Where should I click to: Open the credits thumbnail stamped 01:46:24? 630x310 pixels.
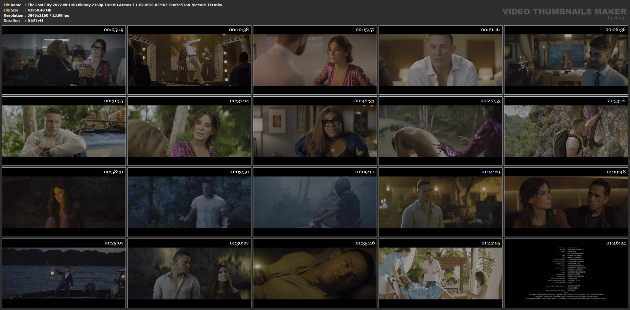pyautogui.click(x=566, y=273)
